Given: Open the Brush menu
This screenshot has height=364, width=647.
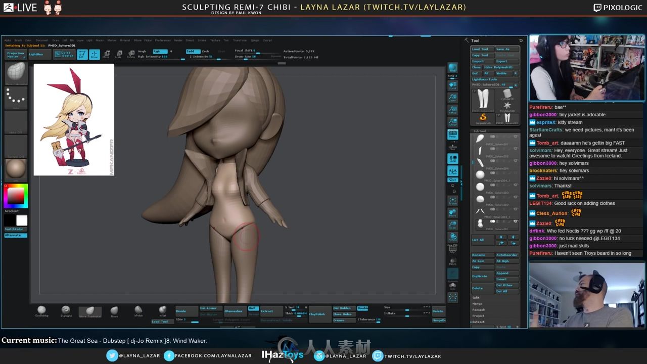Looking at the screenshot, I should pyautogui.click(x=18, y=40).
